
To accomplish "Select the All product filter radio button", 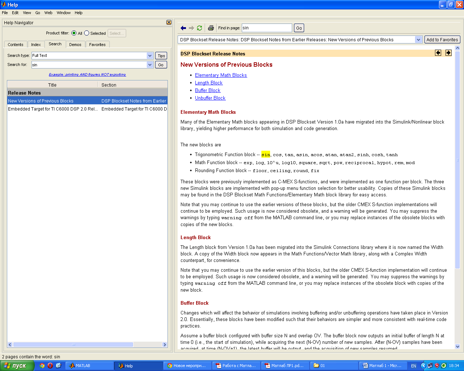I will click(x=74, y=33).
